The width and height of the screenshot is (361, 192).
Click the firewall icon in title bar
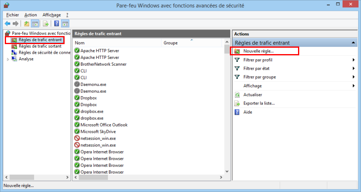[x=6, y=5]
